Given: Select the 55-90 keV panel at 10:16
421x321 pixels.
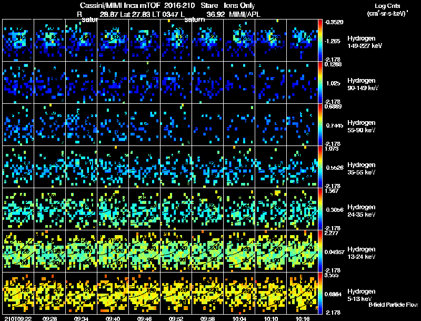Looking at the screenshot, I should 302,124.
